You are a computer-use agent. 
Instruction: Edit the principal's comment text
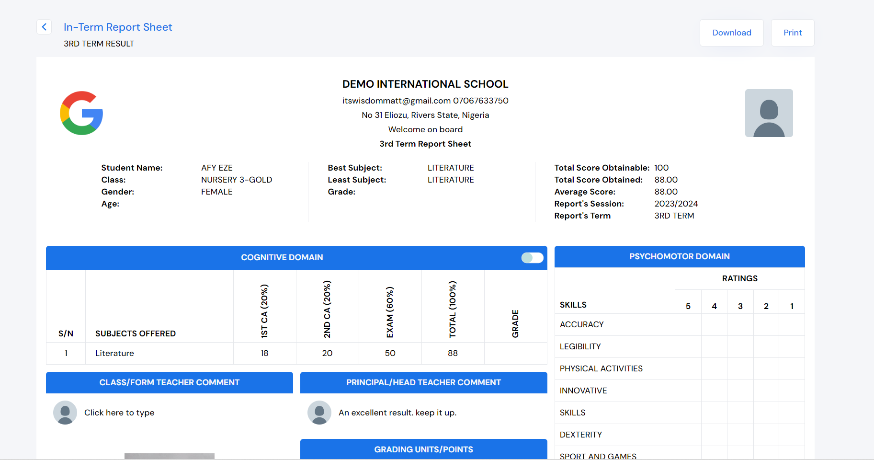point(397,413)
